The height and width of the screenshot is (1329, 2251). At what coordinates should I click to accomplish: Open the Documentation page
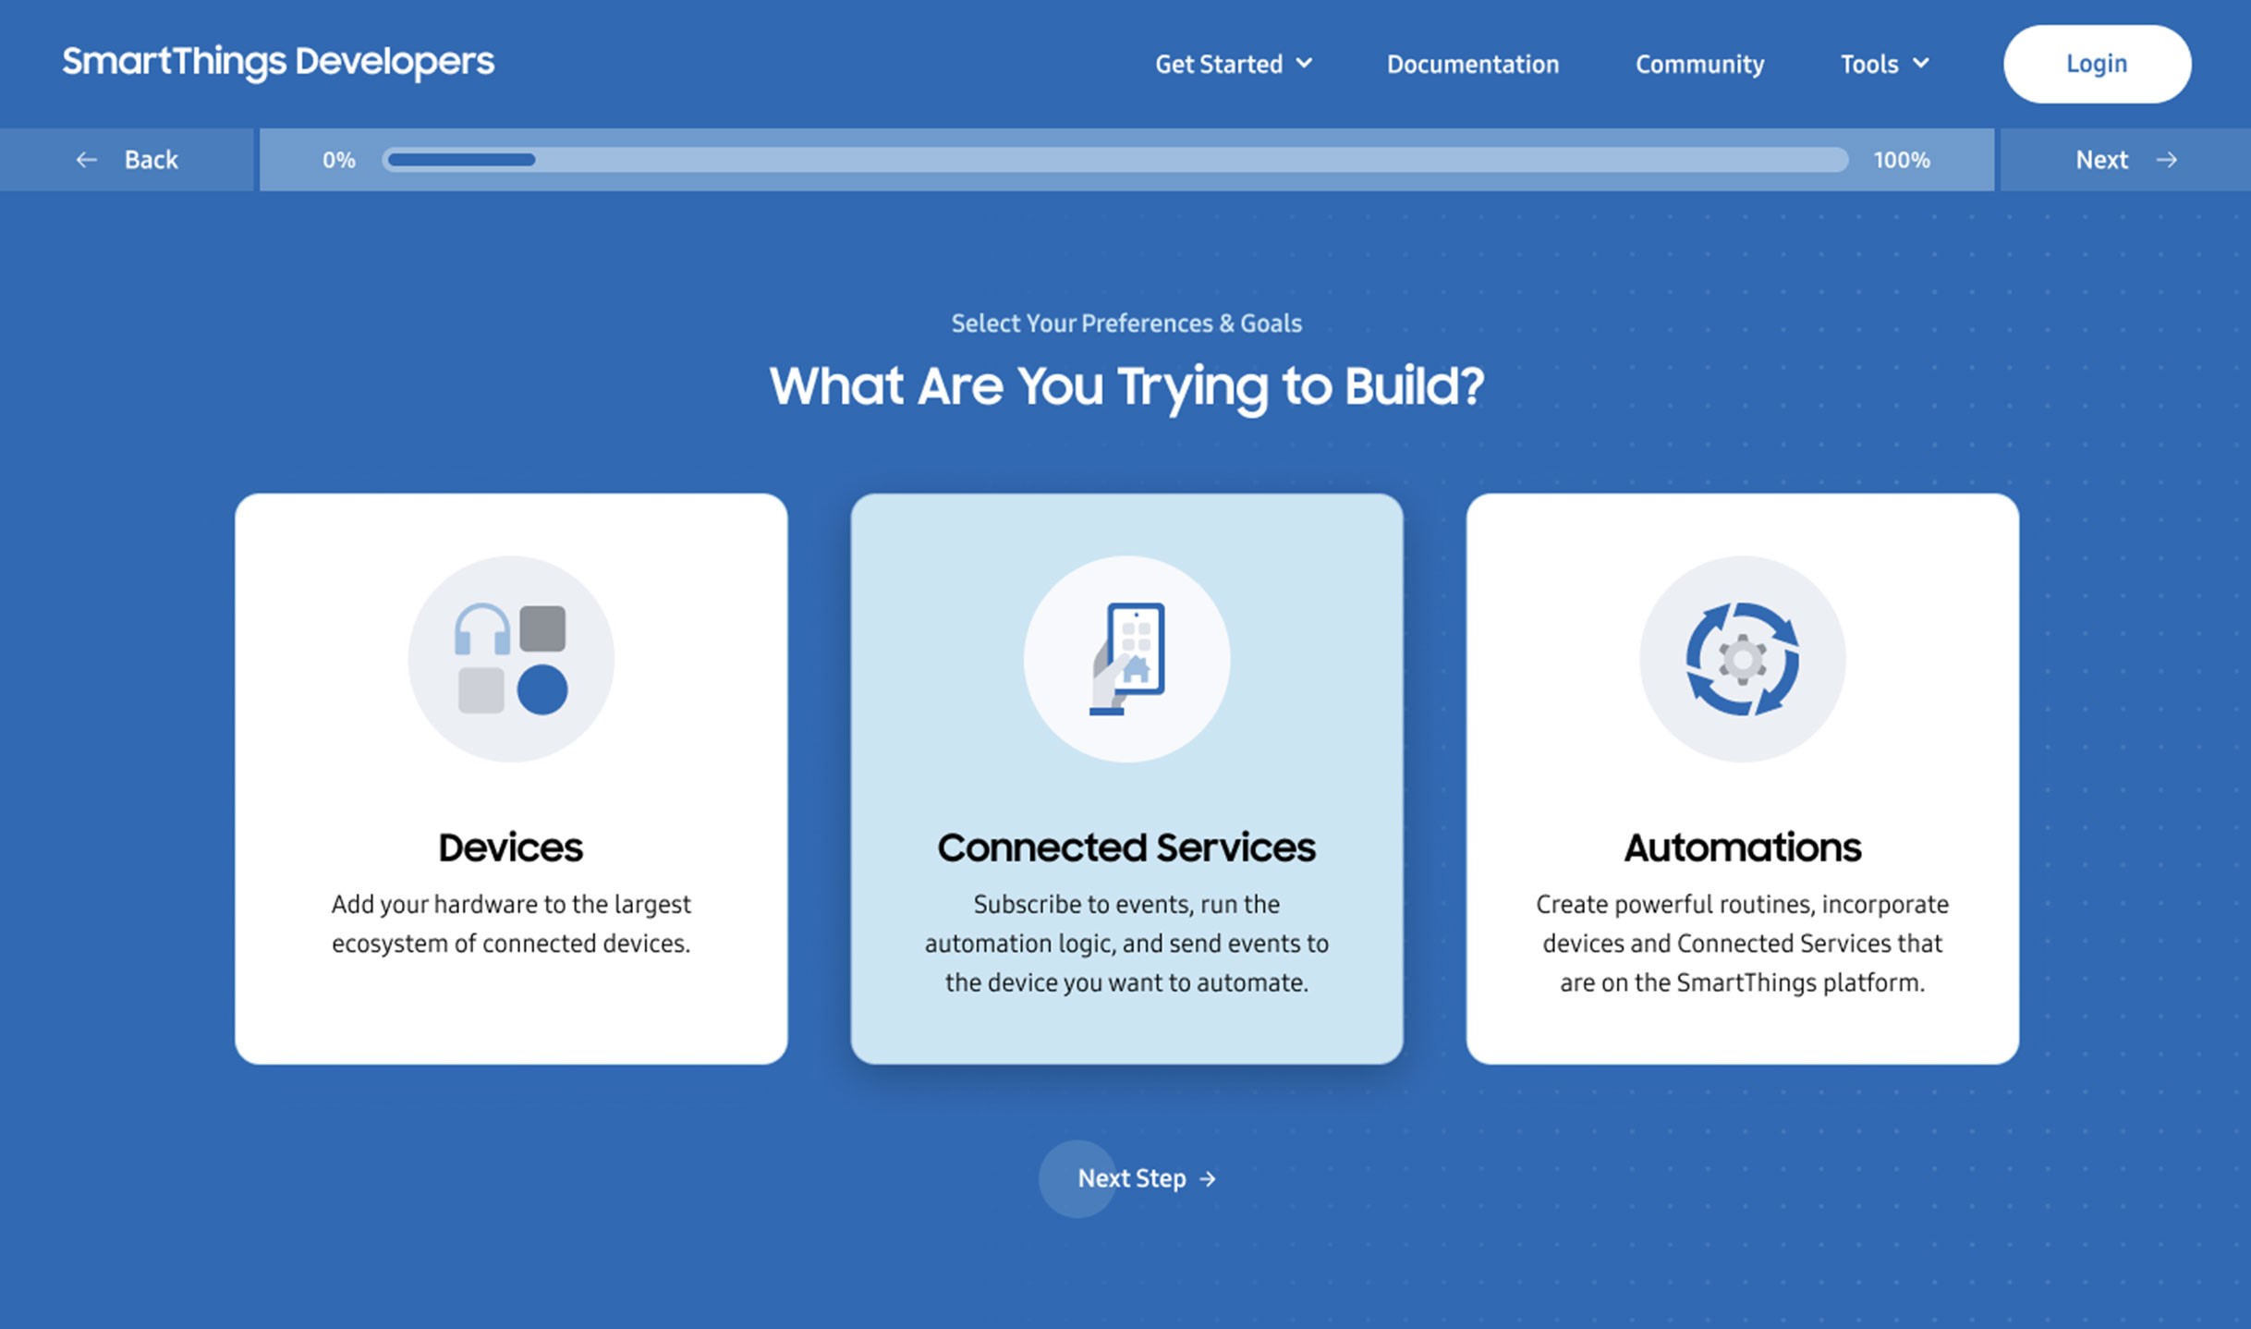pyautogui.click(x=1472, y=64)
